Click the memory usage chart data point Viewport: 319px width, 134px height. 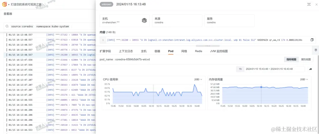[261, 87]
